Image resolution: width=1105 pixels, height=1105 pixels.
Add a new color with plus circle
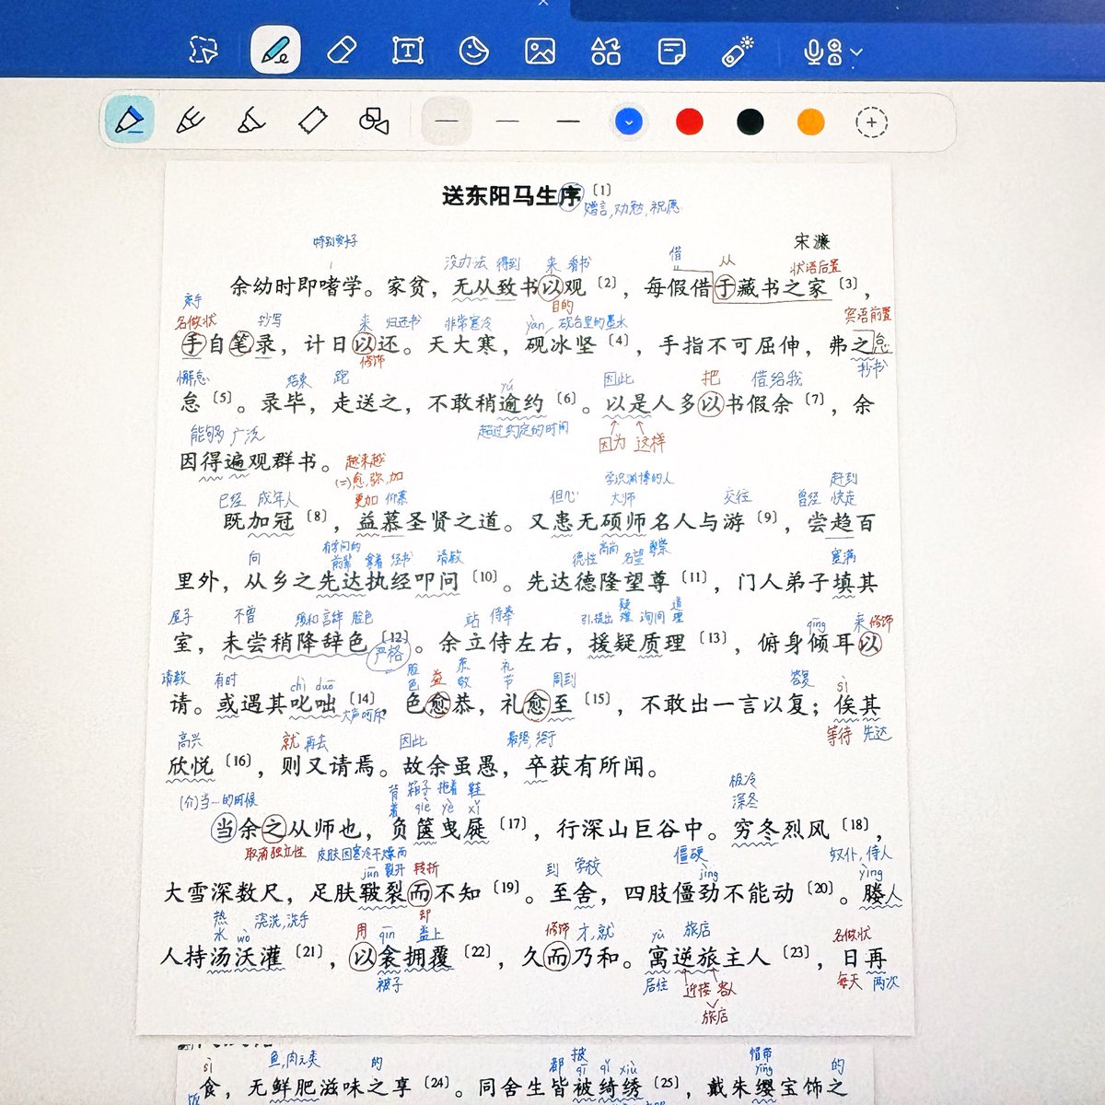871,122
